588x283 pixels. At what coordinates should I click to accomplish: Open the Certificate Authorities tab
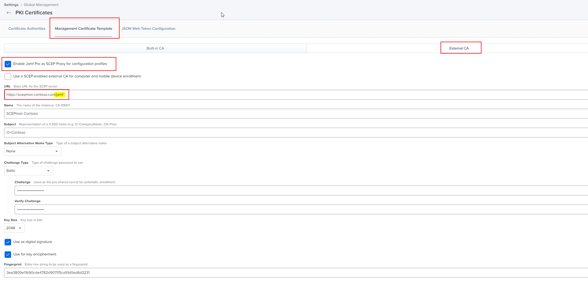pyautogui.click(x=27, y=28)
